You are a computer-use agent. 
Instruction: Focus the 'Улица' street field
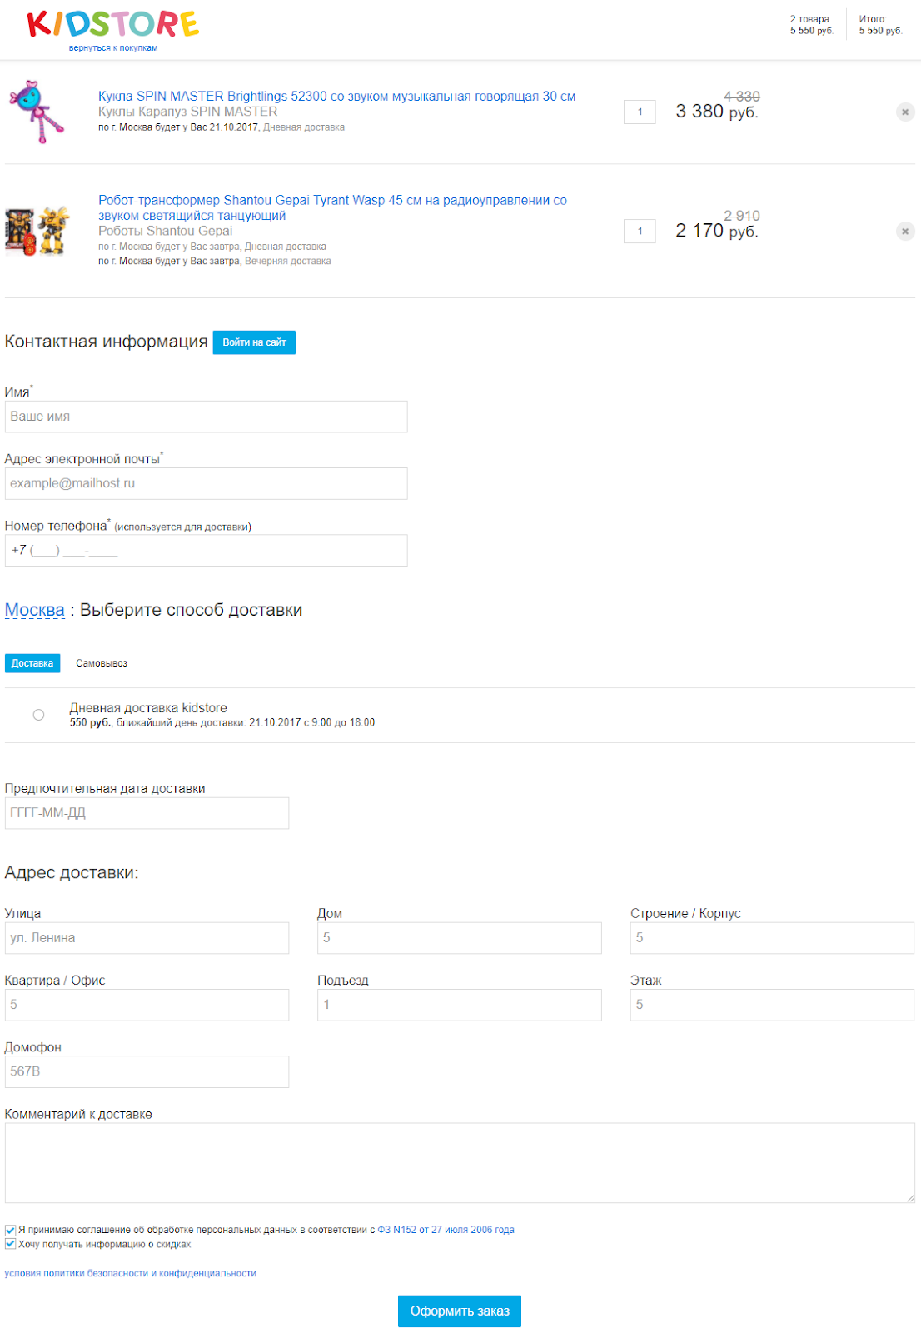coord(147,938)
